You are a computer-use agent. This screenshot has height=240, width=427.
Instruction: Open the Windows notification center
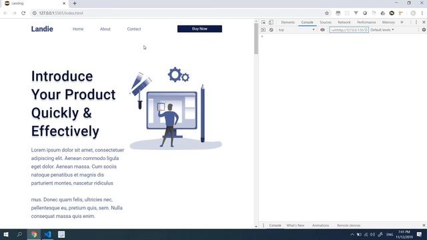[x=419, y=235]
